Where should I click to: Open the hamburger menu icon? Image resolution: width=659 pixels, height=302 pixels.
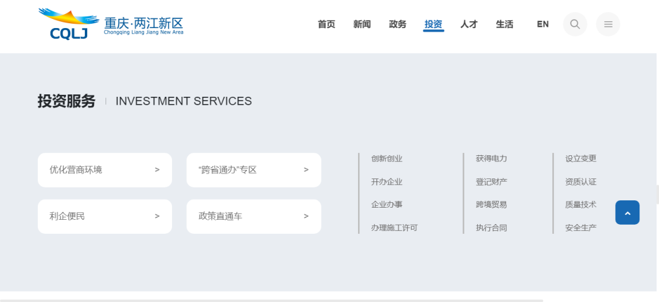click(608, 24)
